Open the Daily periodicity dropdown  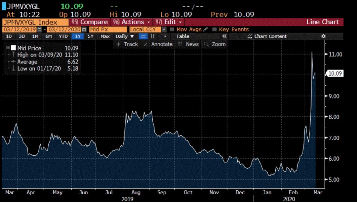(x=125, y=36)
